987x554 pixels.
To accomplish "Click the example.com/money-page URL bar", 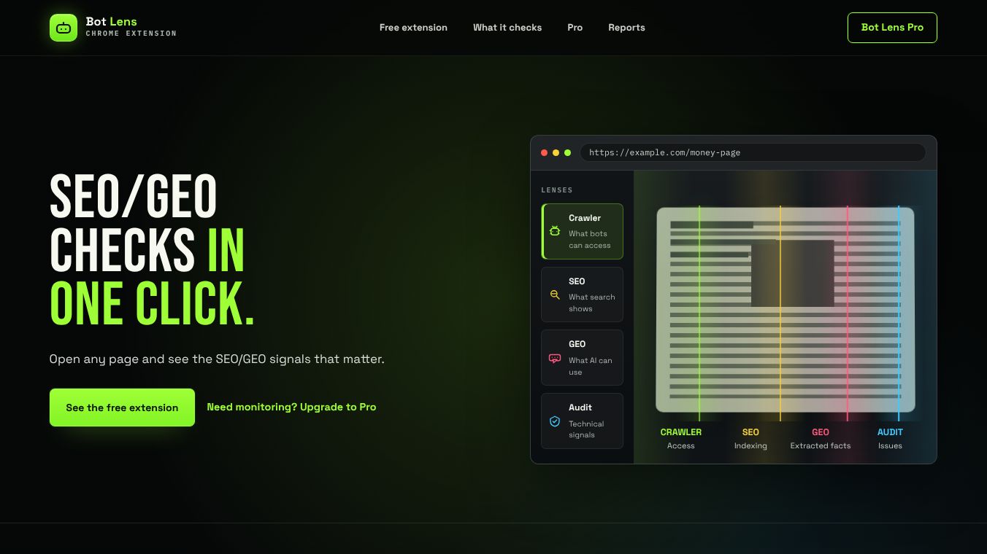I will (x=753, y=152).
